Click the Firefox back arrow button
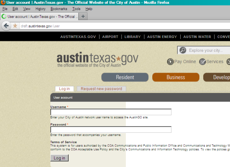The width and height of the screenshot is (230, 167). click(6, 26)
